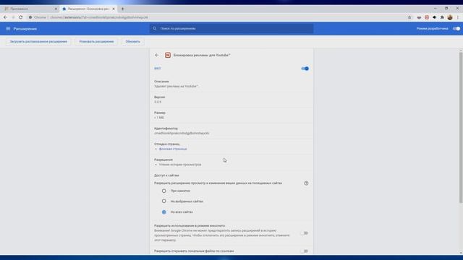Open a new tab with plus button
Image resolution: width=463 pixels, height=260 pixels.
point(122,9)
